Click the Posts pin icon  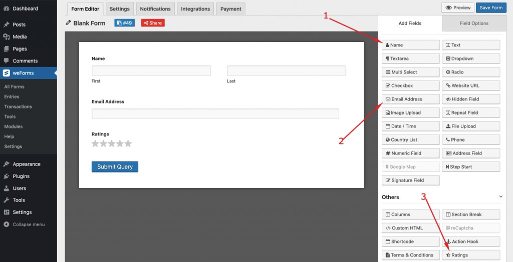tap(6, 24)
